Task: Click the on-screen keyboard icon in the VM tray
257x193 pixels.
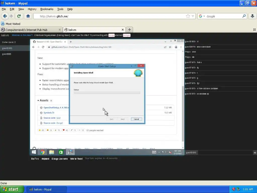Action: 154,152
